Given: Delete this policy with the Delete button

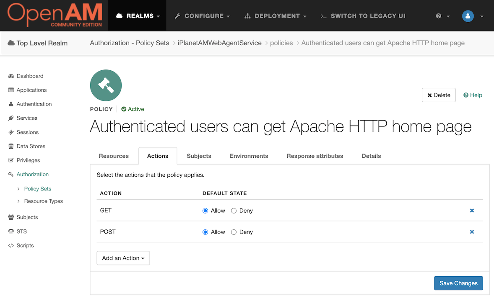Looking at the screenshot, I should coord(439,95).
